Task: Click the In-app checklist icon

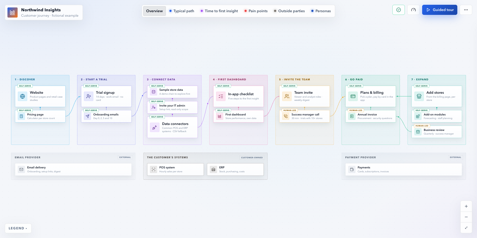Action: pyautogui.click(x=221, y=96)
